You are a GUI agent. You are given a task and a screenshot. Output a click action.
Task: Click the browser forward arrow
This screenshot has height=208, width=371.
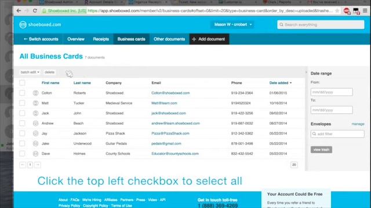(x=27, y=11)
